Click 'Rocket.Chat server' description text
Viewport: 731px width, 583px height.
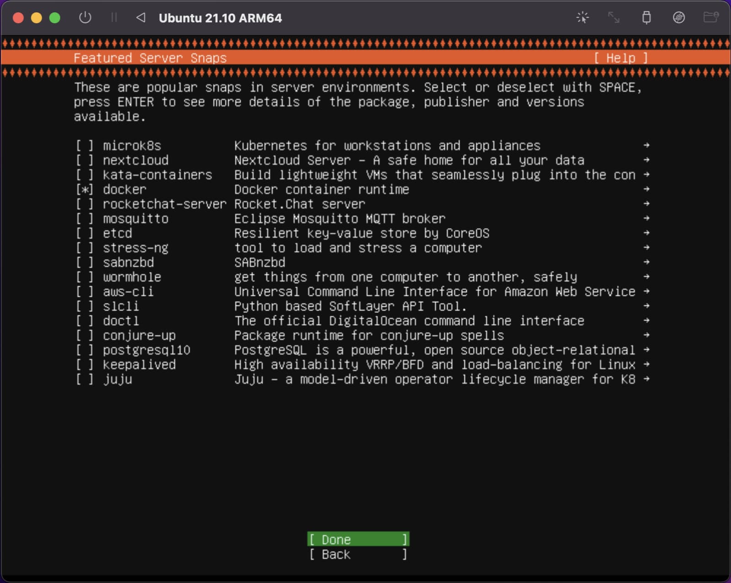300,204
